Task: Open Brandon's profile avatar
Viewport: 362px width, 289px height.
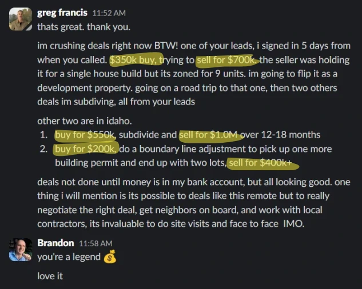Action: [x=21, y=250]
